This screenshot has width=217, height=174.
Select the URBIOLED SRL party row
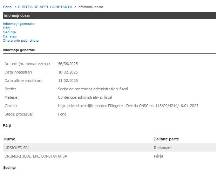coord(17,147)
